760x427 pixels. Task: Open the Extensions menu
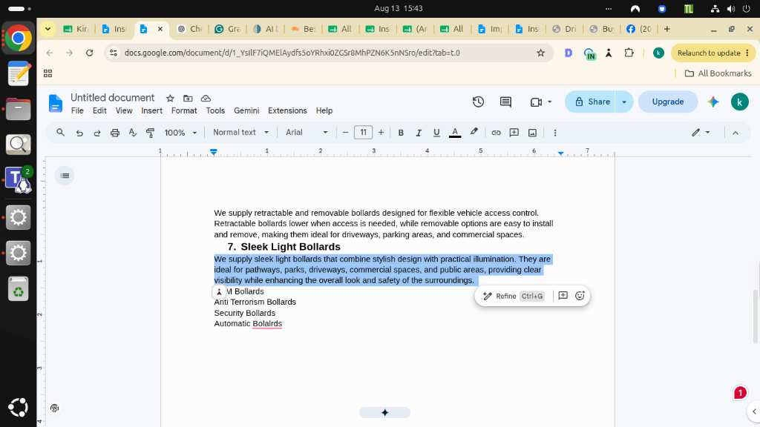tap(287, 111)
